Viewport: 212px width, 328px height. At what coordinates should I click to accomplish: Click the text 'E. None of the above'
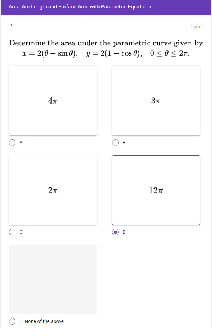click(41, 321)
